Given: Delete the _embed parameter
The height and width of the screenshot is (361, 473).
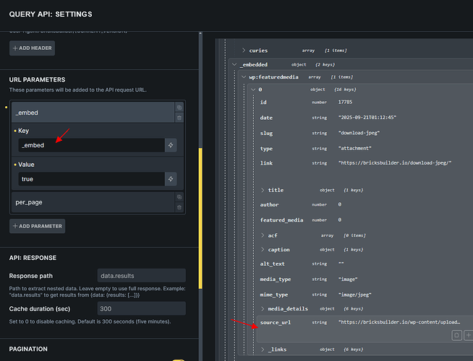Looking at the screenshot, I should tap(179, 117).
